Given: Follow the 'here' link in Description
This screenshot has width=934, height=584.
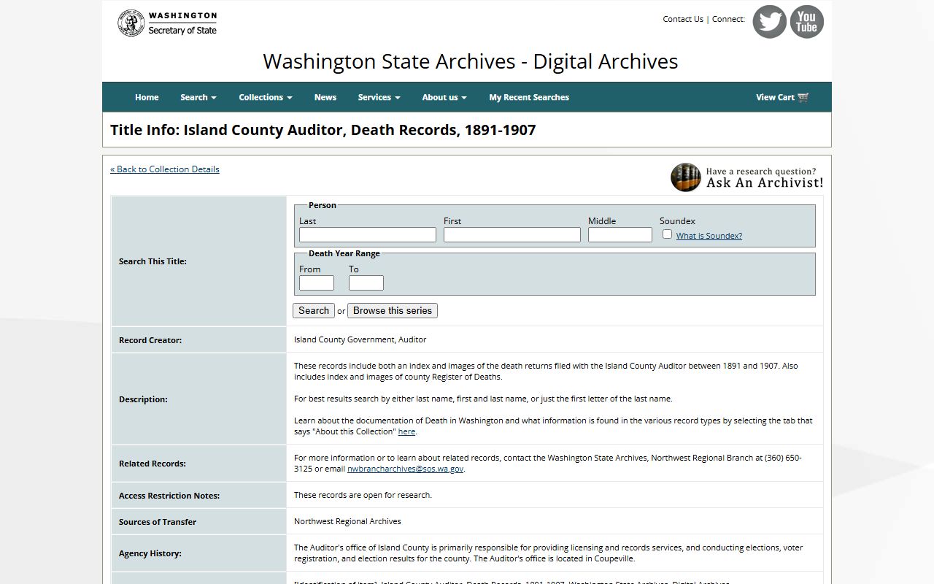Looking at the screenshot, I should 406,431.
